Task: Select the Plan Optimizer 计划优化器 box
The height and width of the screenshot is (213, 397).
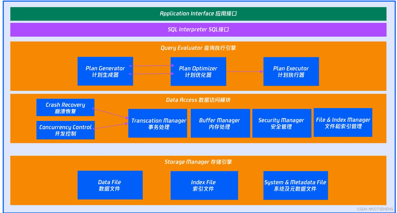Action: point(198,71)
